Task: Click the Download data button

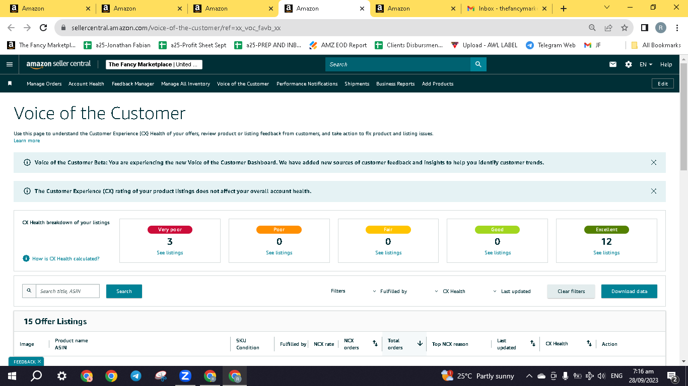Action: click(x=629, y=292)
